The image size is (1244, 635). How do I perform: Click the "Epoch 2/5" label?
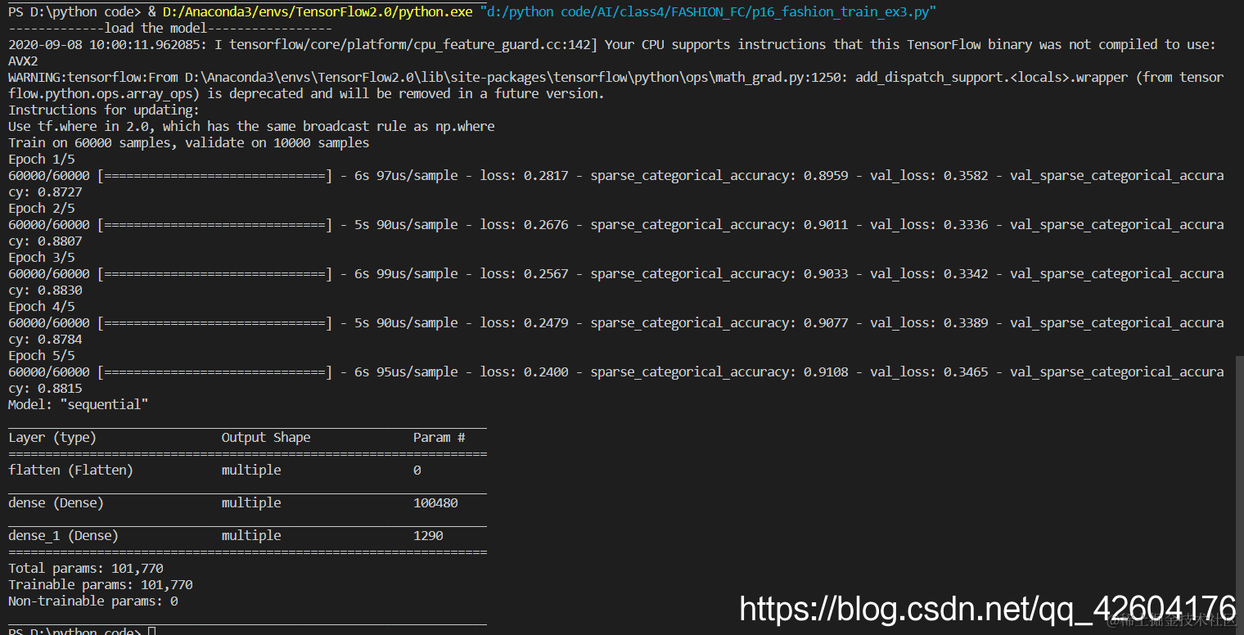[41, 208]
